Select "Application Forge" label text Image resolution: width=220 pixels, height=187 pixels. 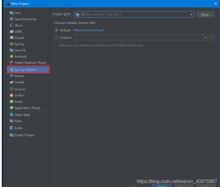27,108
